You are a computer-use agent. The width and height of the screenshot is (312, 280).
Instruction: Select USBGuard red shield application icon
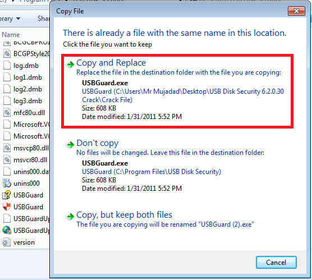tap(7, 206)
